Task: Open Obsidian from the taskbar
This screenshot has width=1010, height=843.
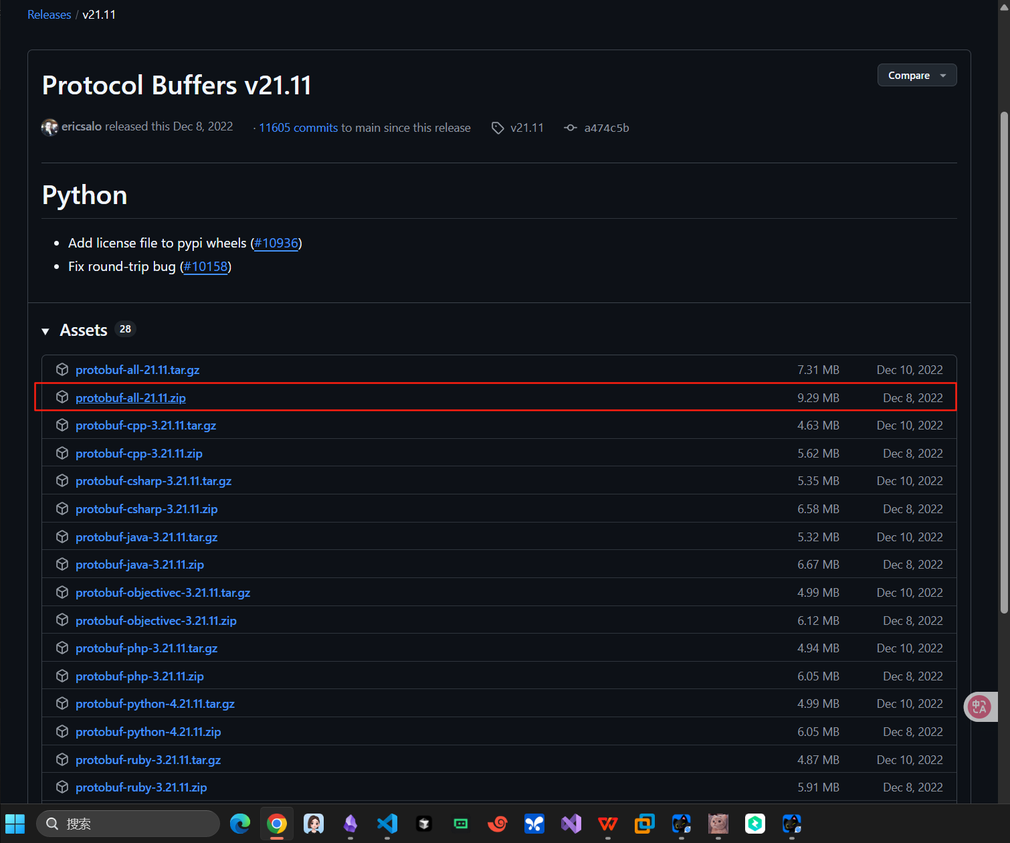Action: [350, 824]
